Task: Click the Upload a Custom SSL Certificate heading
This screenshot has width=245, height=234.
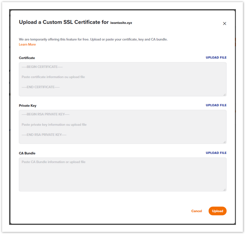Action: (63, 22)
